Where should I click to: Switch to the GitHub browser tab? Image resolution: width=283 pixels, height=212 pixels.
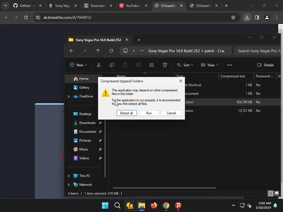(27, 6)
